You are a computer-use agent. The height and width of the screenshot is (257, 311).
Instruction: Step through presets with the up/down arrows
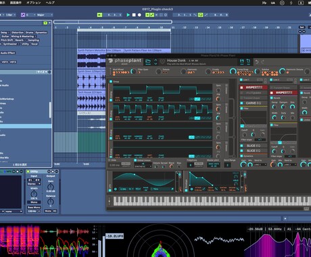tap(155, 62)
